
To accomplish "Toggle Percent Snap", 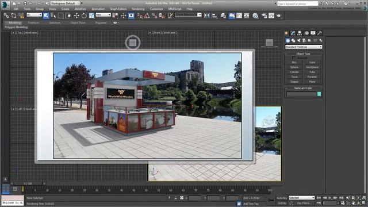I will pyautogui.click(x=155, y=16).
